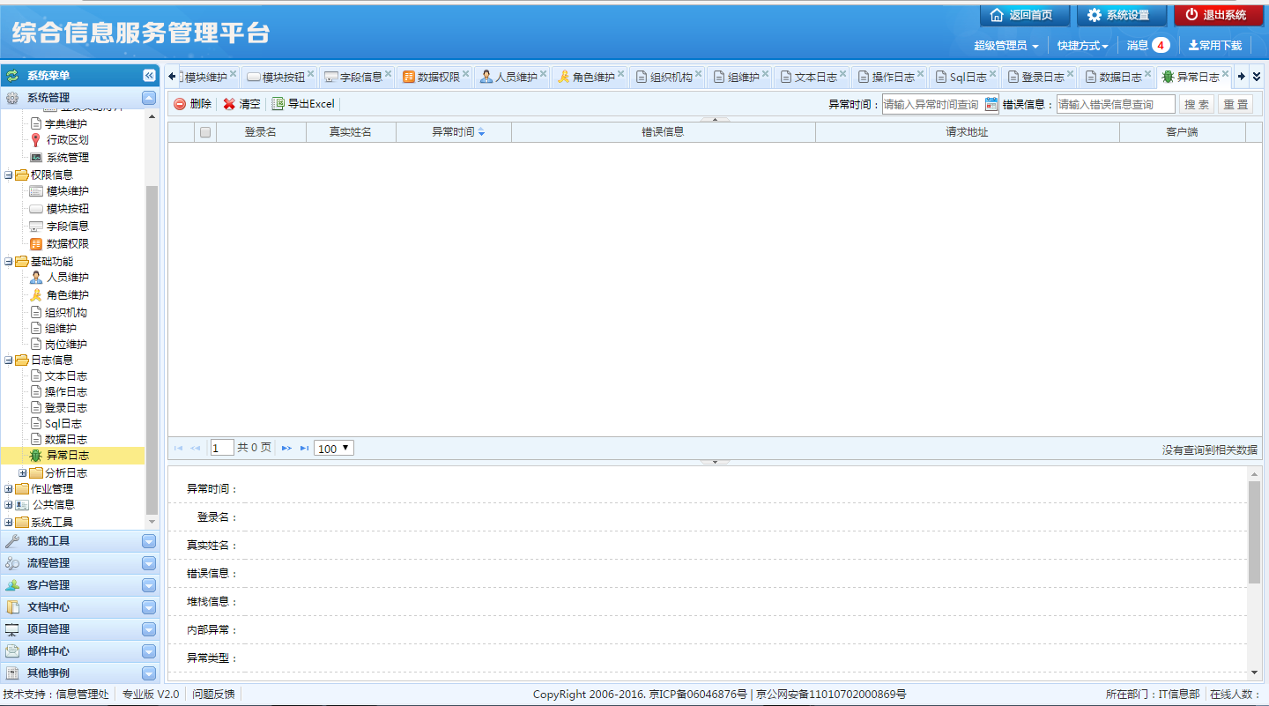Open 文本日志 in the sidebar tree
The image size is (1269, 706).
[66, 376]
